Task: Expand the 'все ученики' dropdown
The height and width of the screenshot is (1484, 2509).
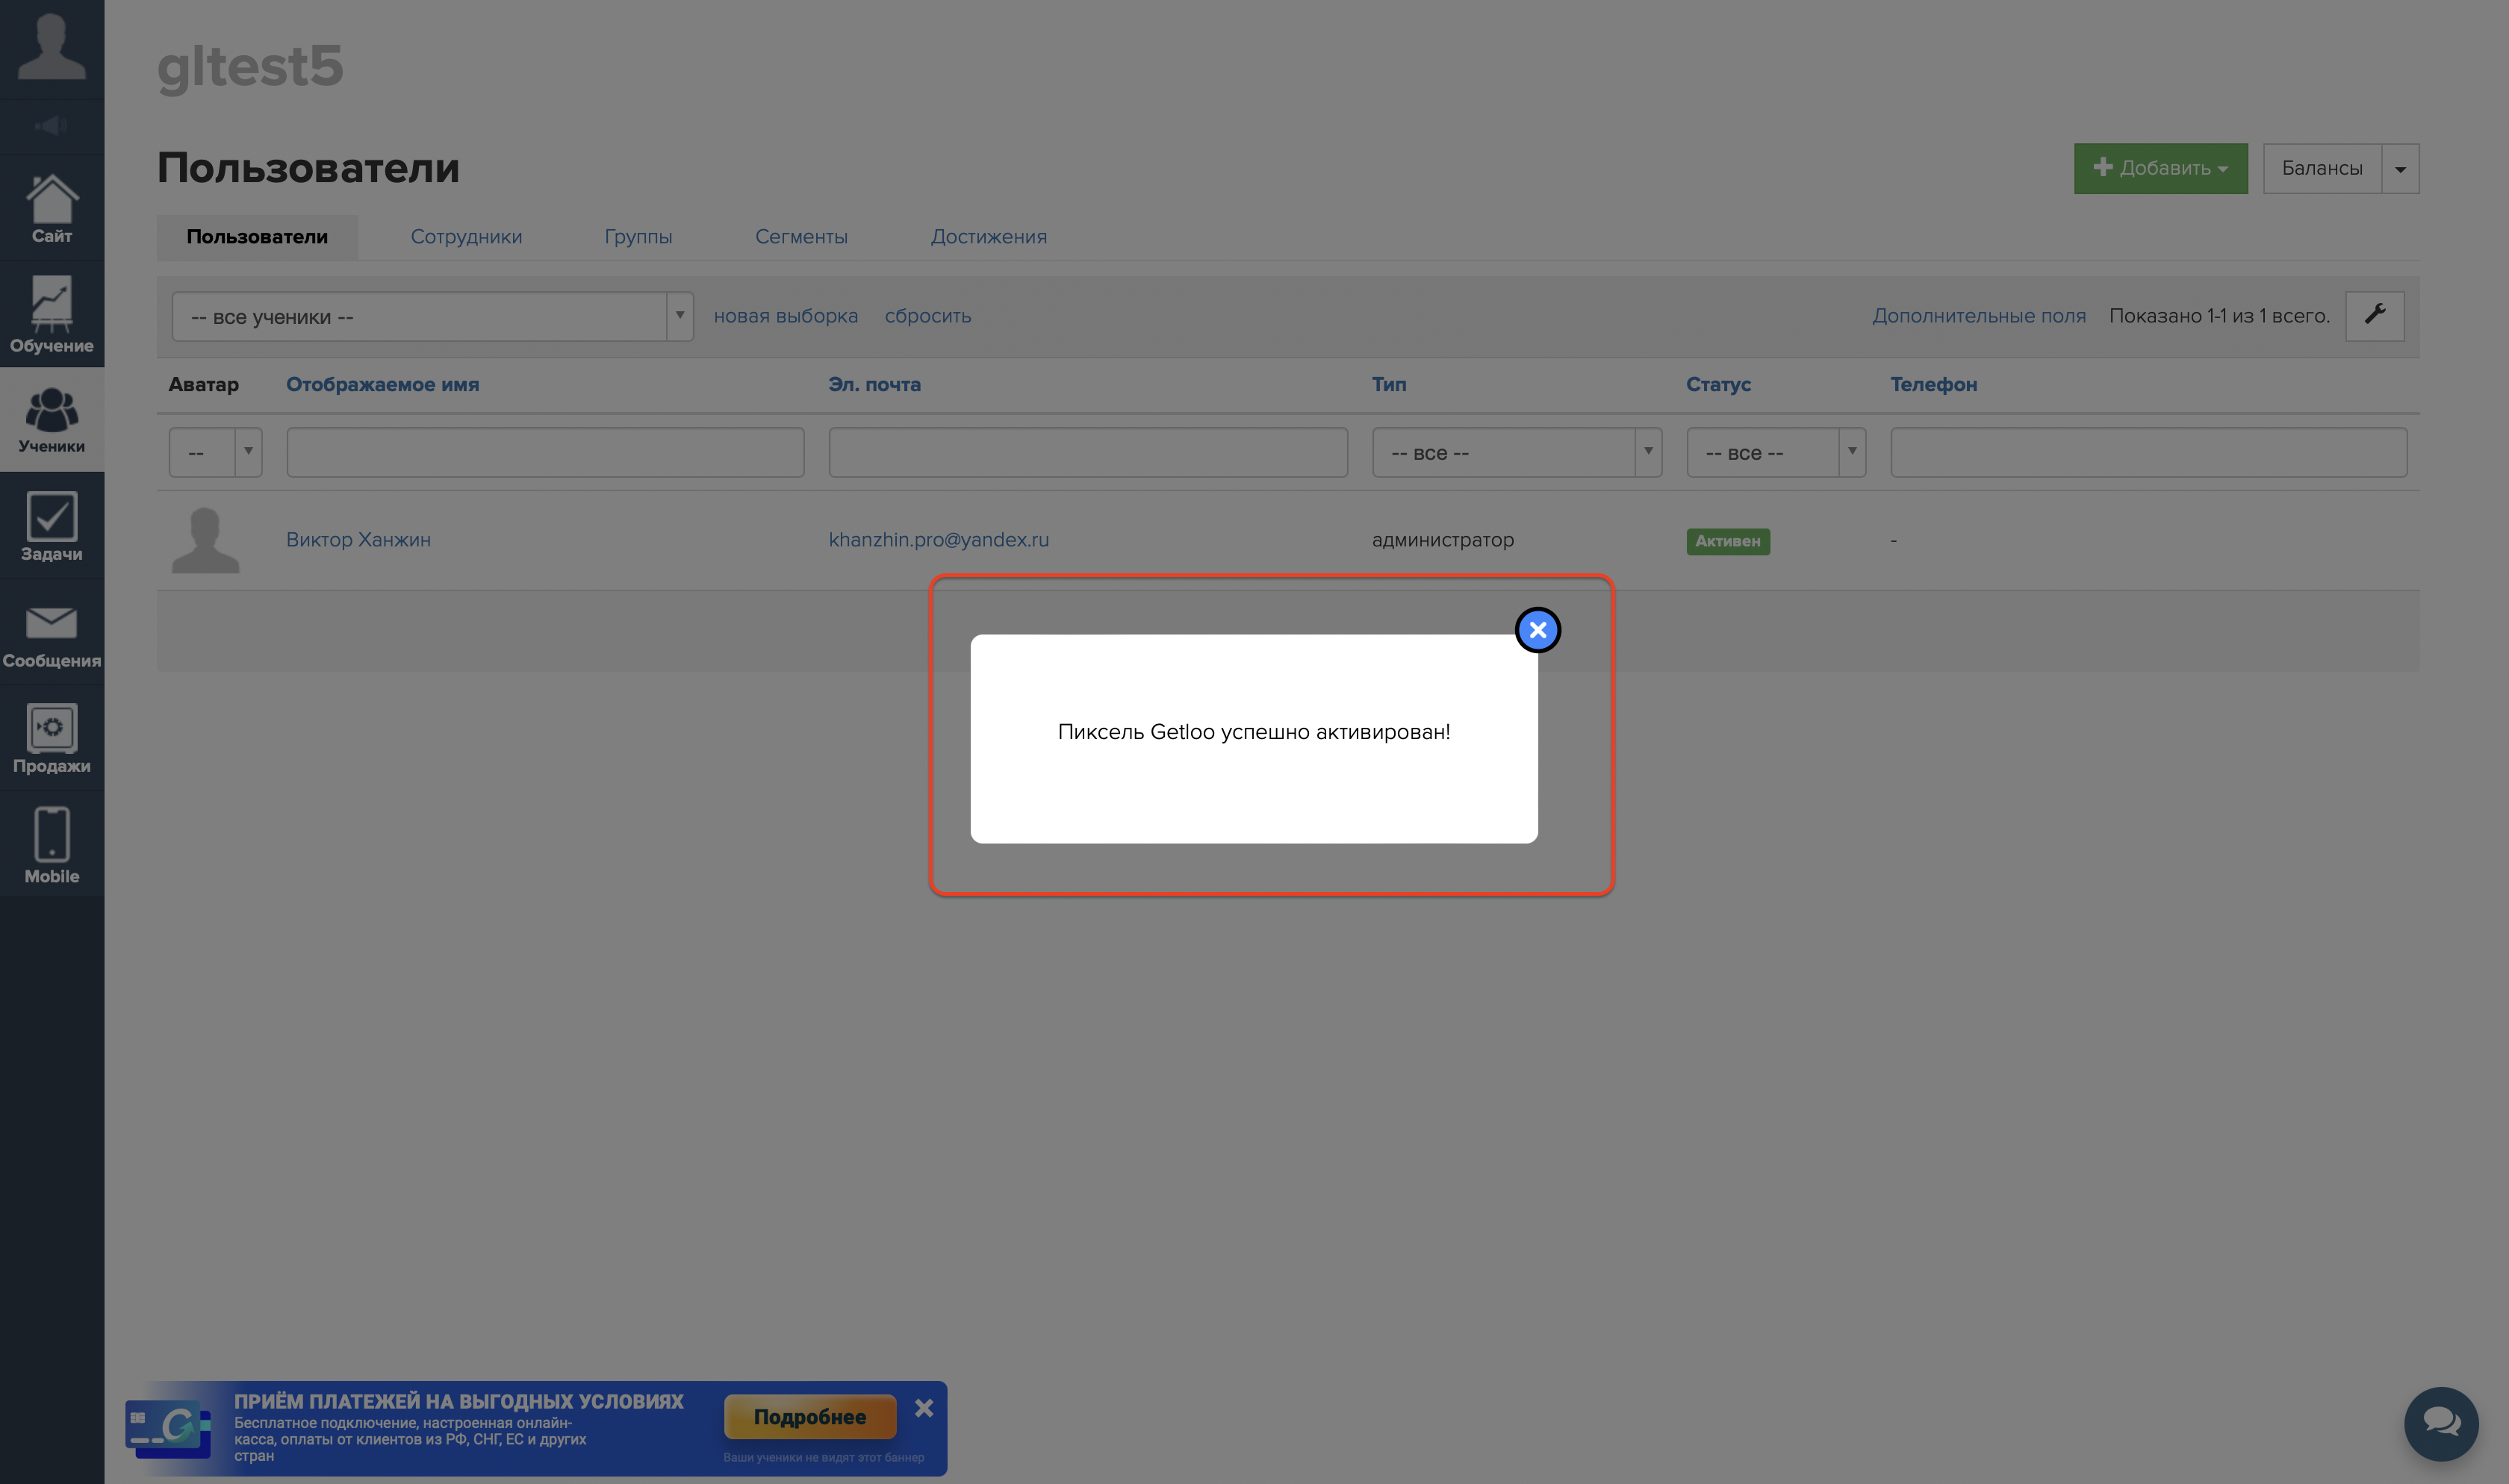Action: [x=432, y=317]
